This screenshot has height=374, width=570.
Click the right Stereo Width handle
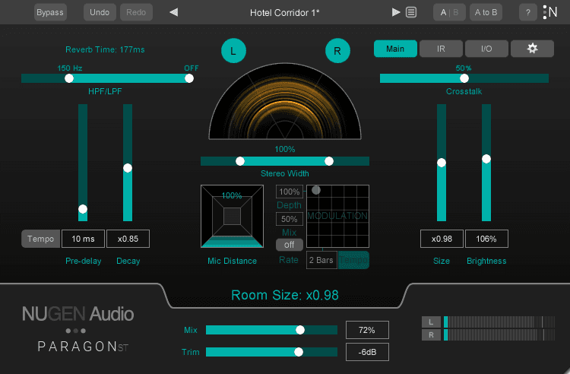click(x=329, y=161)
